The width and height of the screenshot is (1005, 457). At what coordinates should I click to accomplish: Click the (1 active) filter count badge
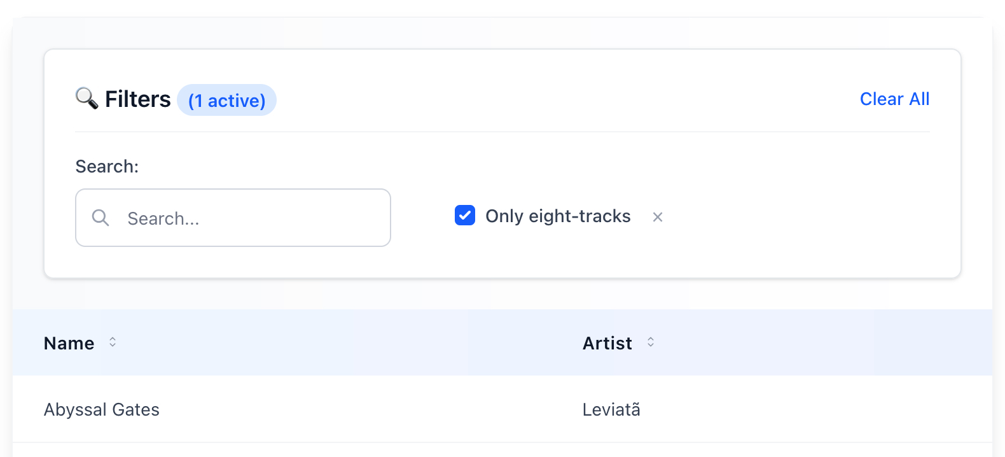point(227,101)
